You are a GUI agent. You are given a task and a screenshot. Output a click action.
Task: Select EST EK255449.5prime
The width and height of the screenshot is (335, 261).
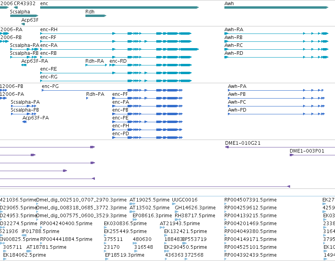click(125, 232)
